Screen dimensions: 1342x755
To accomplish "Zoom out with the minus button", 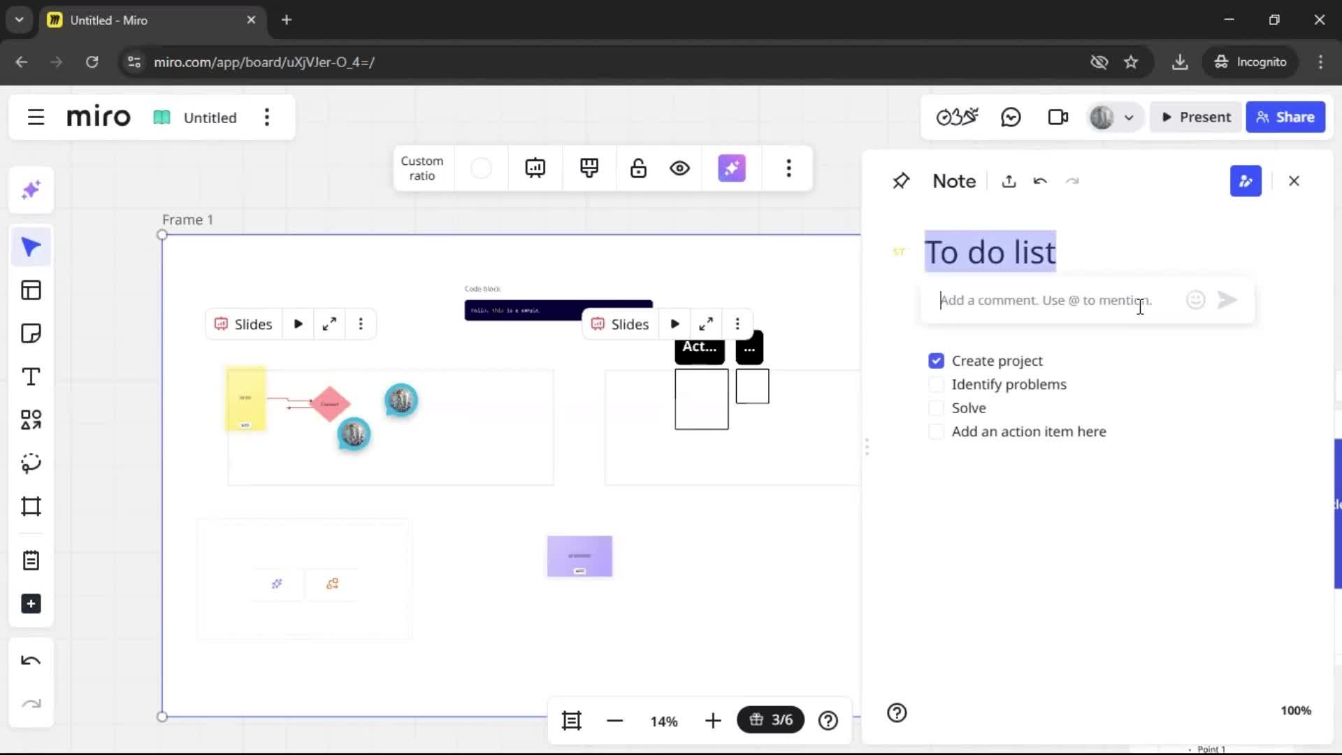I will (614, 721).
